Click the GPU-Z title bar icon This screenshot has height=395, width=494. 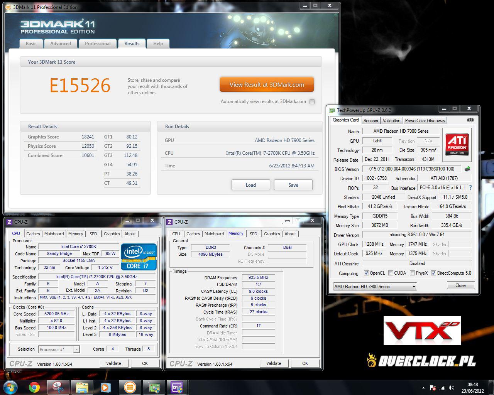[x=332, y=110]
